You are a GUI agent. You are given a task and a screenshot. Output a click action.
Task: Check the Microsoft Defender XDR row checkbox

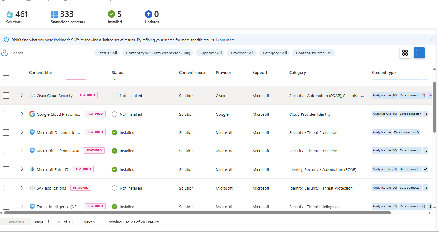(x=6, y=151)
